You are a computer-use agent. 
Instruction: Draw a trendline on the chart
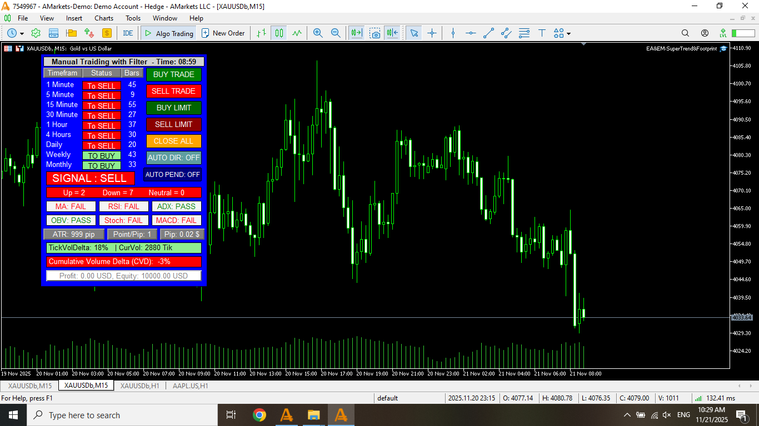pyautogui.click(x=488, y=33)
